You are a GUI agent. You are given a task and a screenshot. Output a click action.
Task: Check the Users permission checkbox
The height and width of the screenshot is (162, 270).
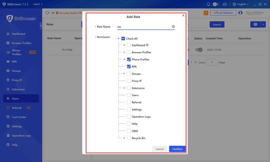[x=129, y=95]
